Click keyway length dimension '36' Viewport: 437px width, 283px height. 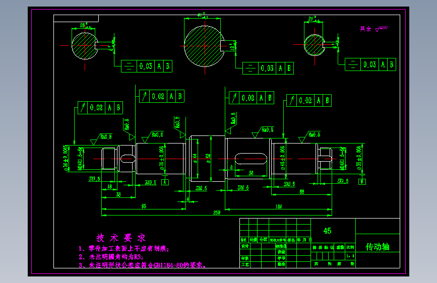(251, 173)
